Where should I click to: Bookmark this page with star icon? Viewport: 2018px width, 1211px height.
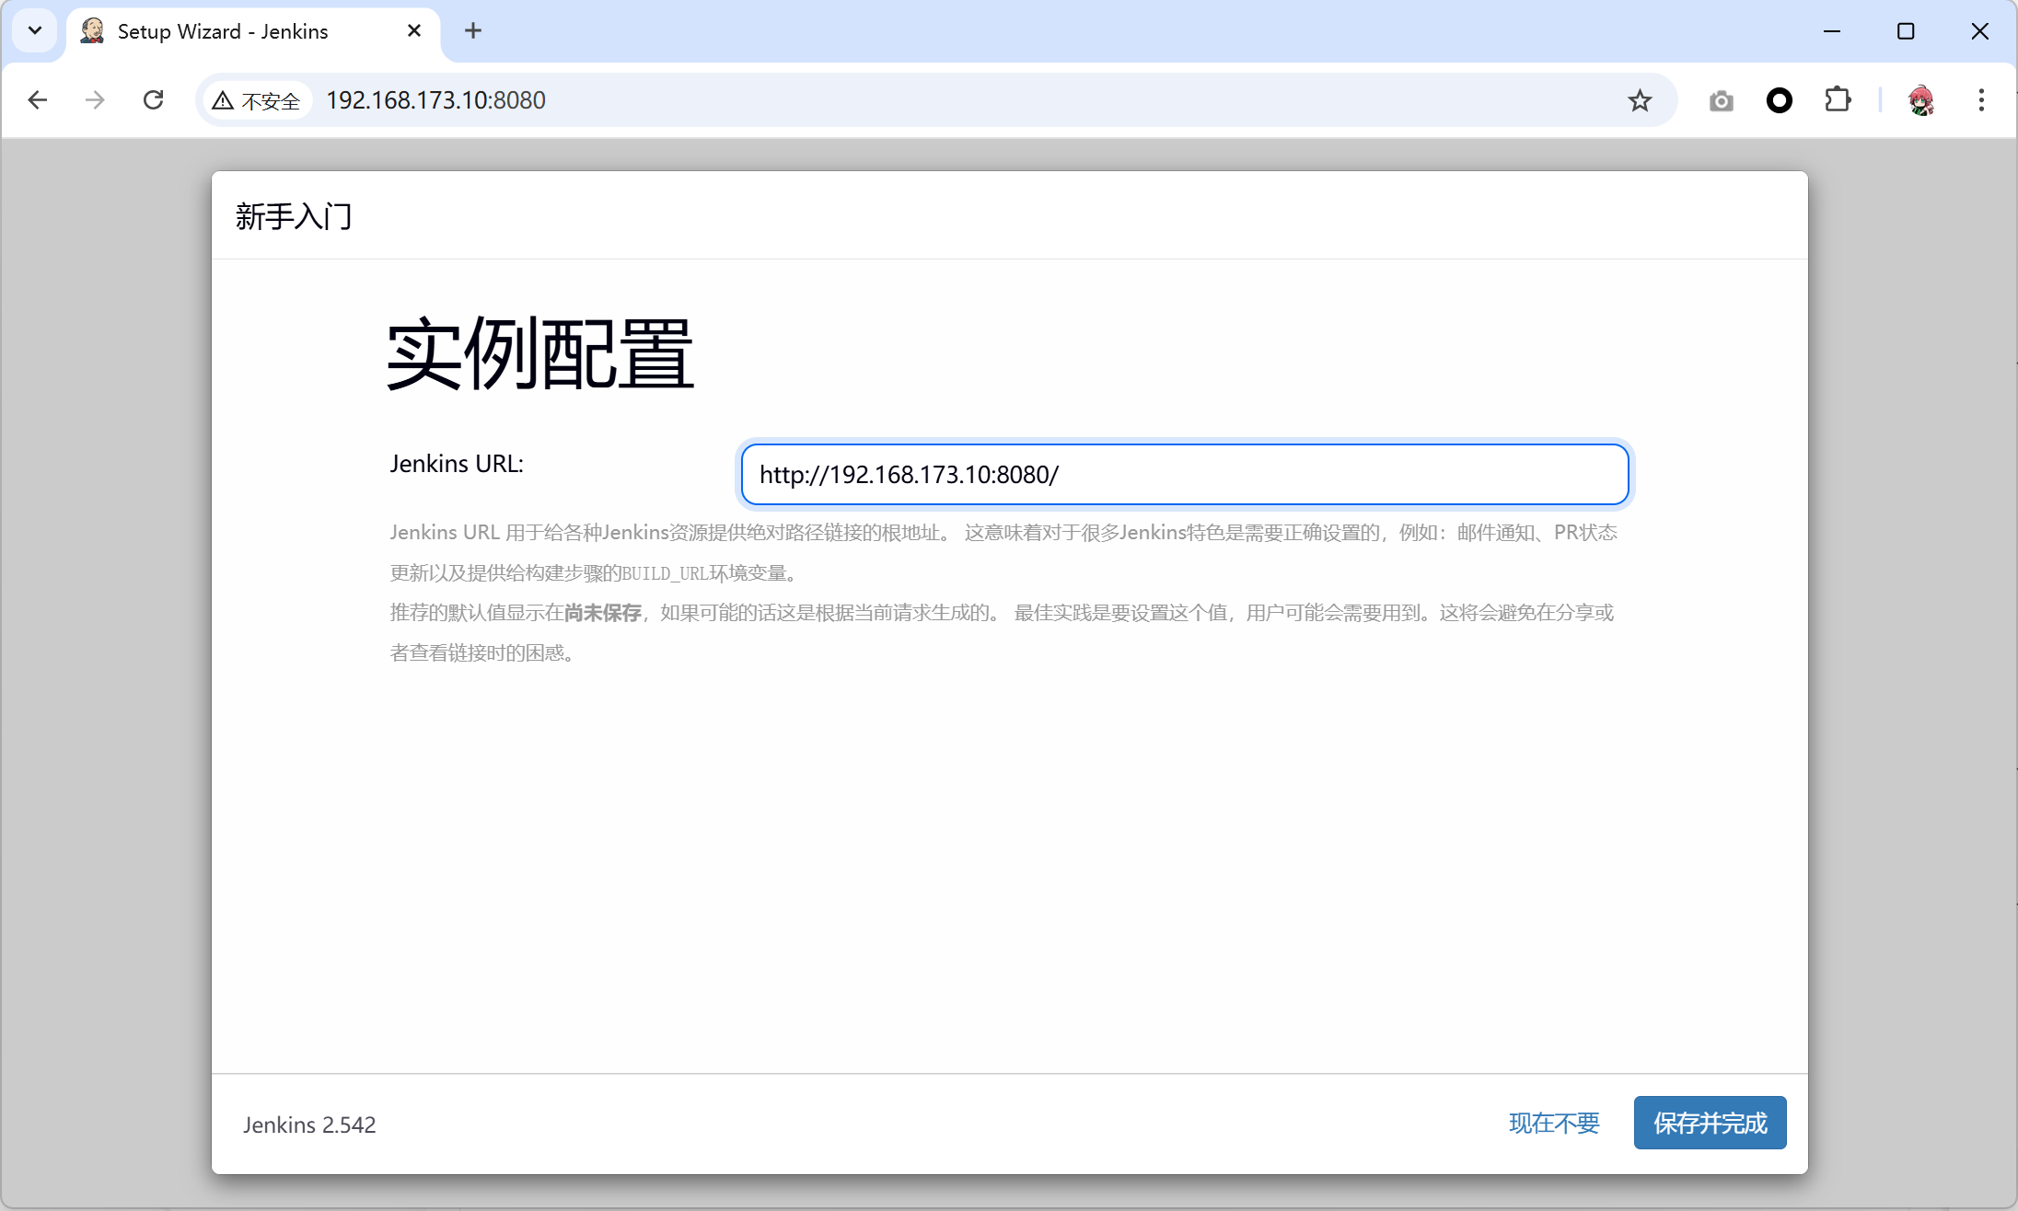(x=1640, y=100)
